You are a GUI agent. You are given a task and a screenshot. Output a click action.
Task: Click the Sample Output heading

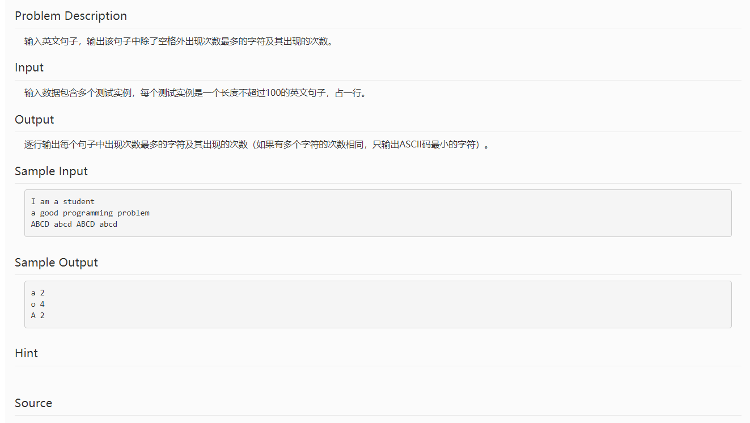(56, 263)
